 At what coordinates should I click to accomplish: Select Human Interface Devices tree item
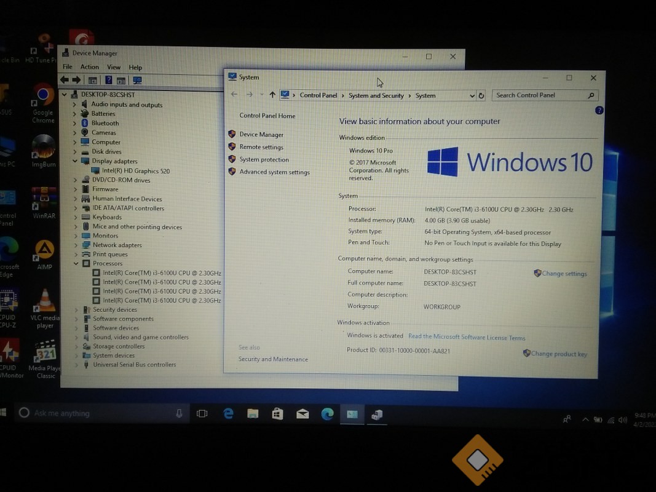pos(127,199)
